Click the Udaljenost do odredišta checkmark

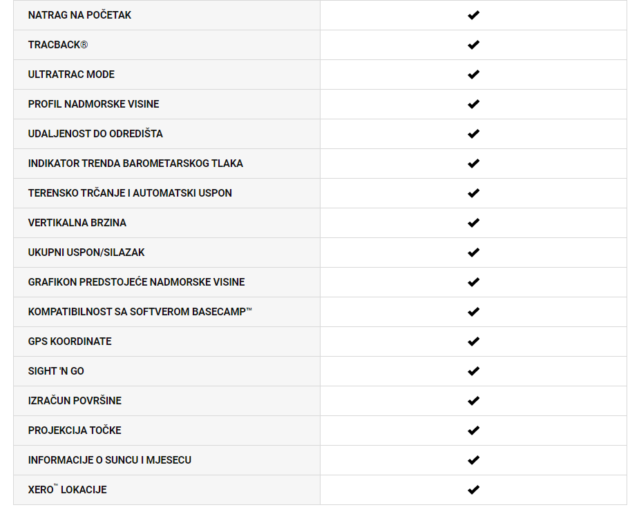pos(473,134)
